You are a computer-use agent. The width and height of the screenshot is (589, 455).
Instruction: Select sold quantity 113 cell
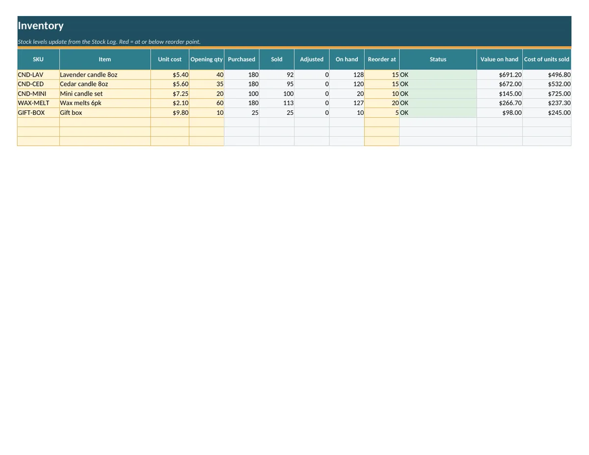click(277, 103)
